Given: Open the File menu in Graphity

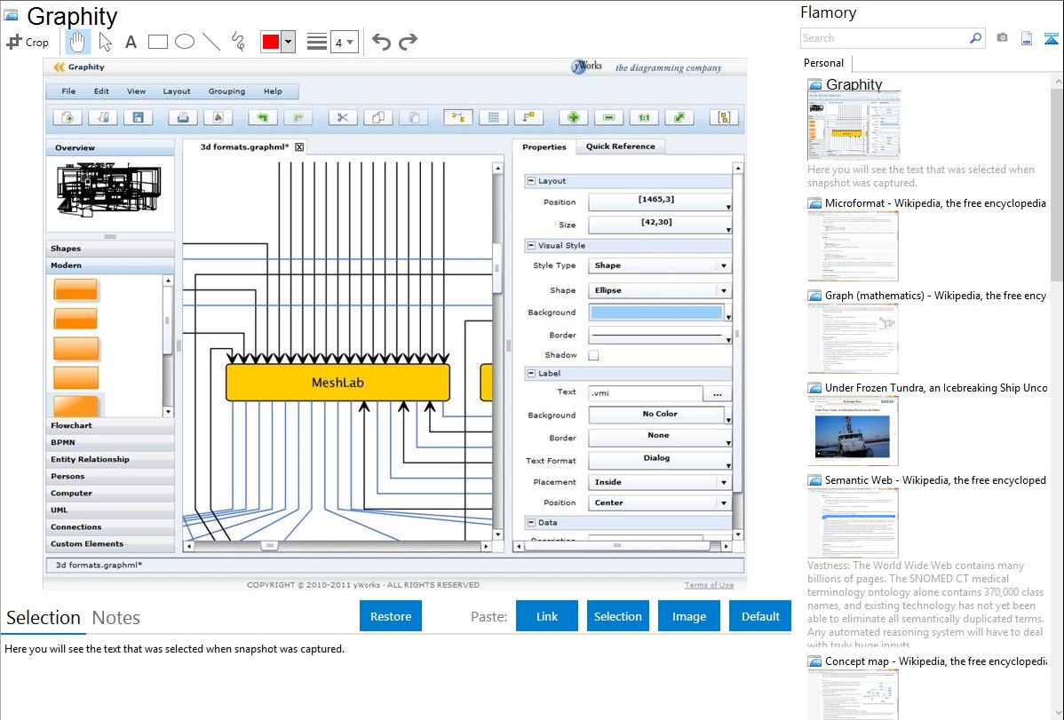Looking at the screenshot, I should tap(68, 91).
